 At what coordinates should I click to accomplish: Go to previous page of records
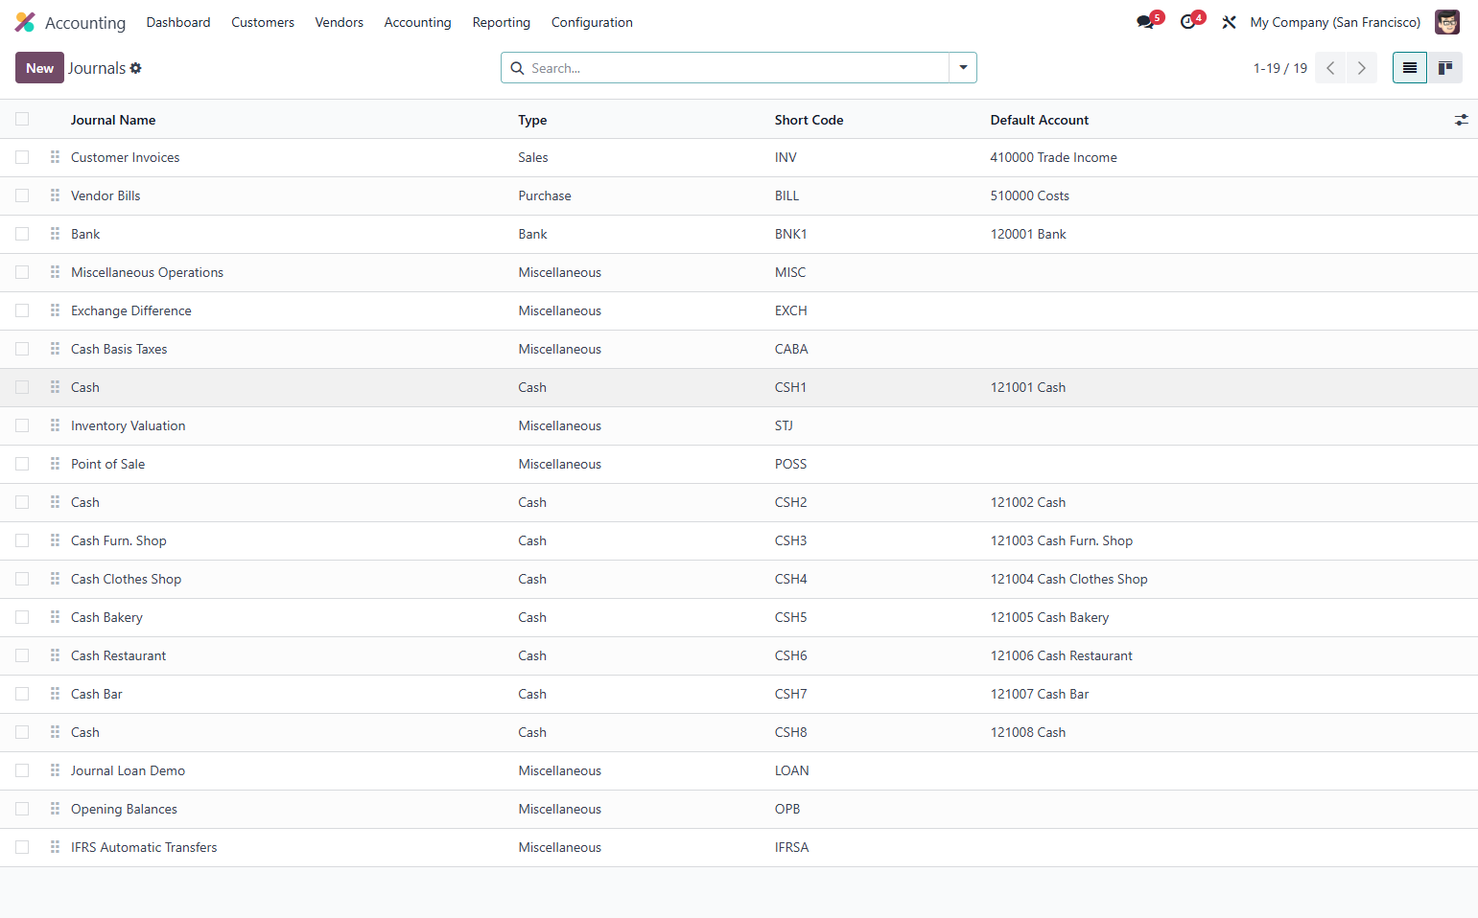[x=1330, y=68]
